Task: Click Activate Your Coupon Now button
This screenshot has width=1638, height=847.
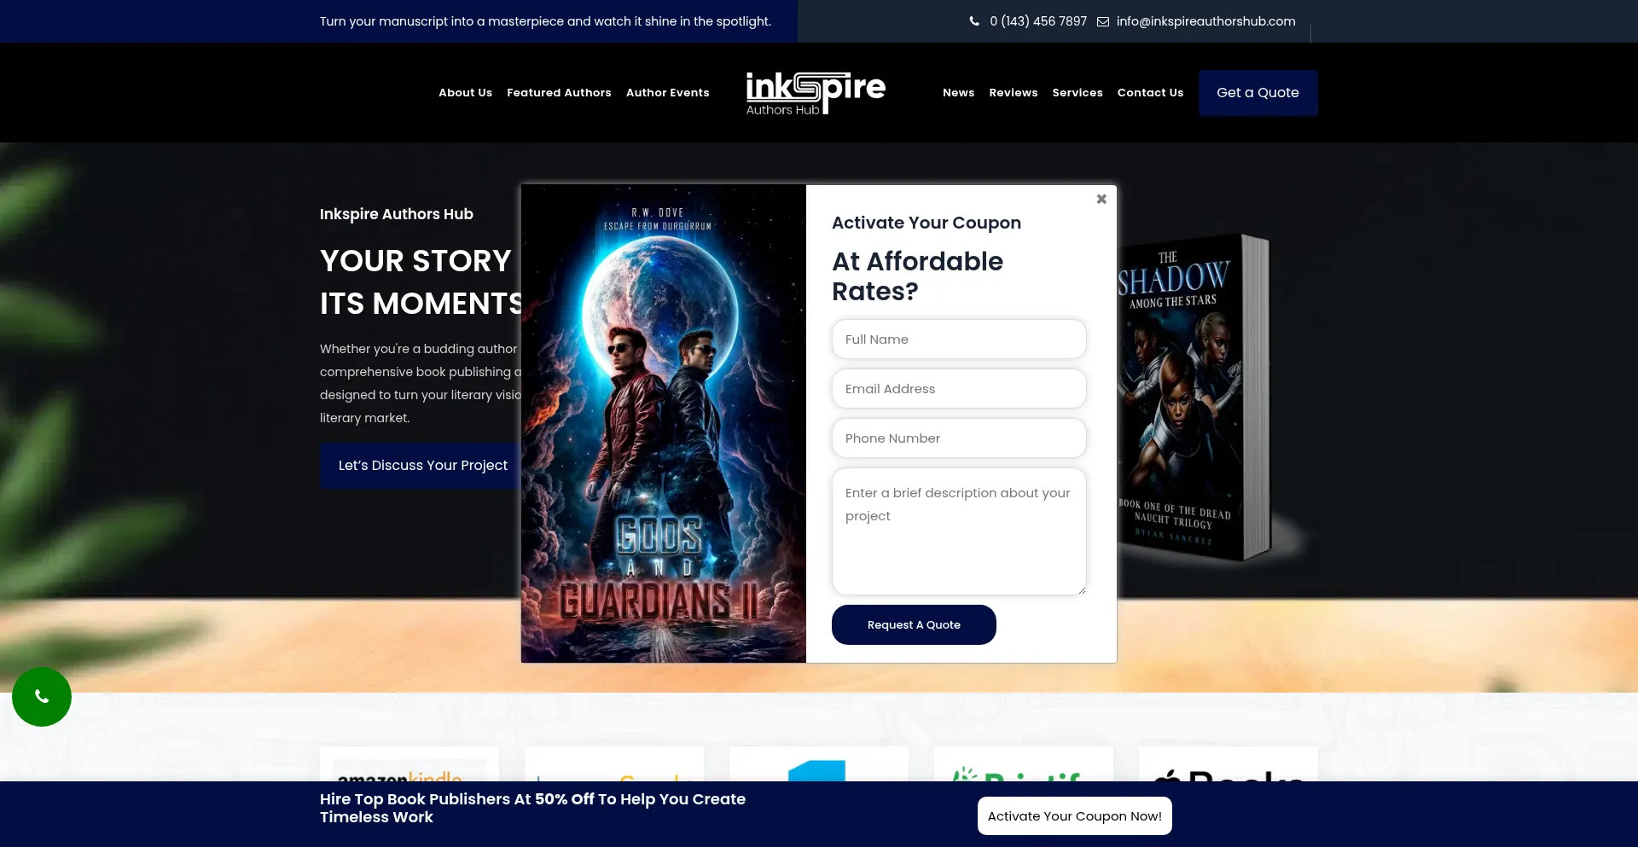Action: pyautogui.click(x=1074, y=816)
